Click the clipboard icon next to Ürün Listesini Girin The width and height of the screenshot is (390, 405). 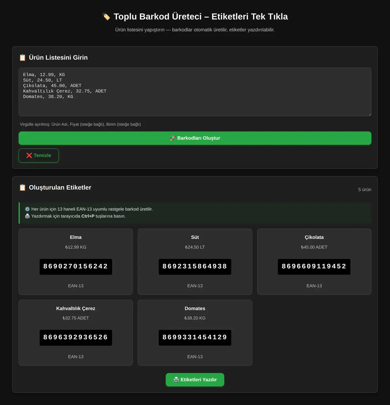22,57
